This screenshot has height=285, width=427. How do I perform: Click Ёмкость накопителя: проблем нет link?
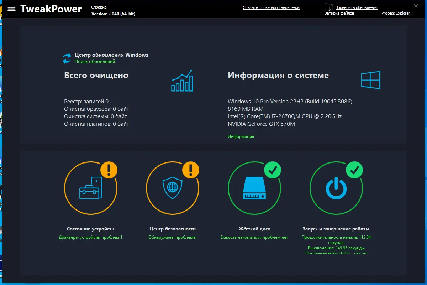pos(254,237)
